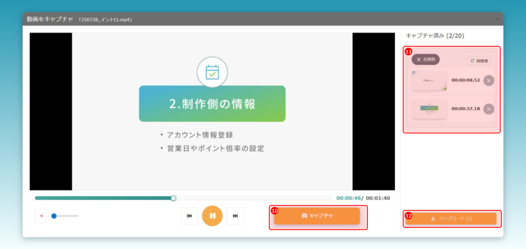Click the skip-to-next playback icon

coord(235,216)
